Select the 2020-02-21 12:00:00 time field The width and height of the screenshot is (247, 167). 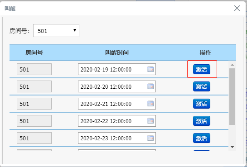pos(117,104)
